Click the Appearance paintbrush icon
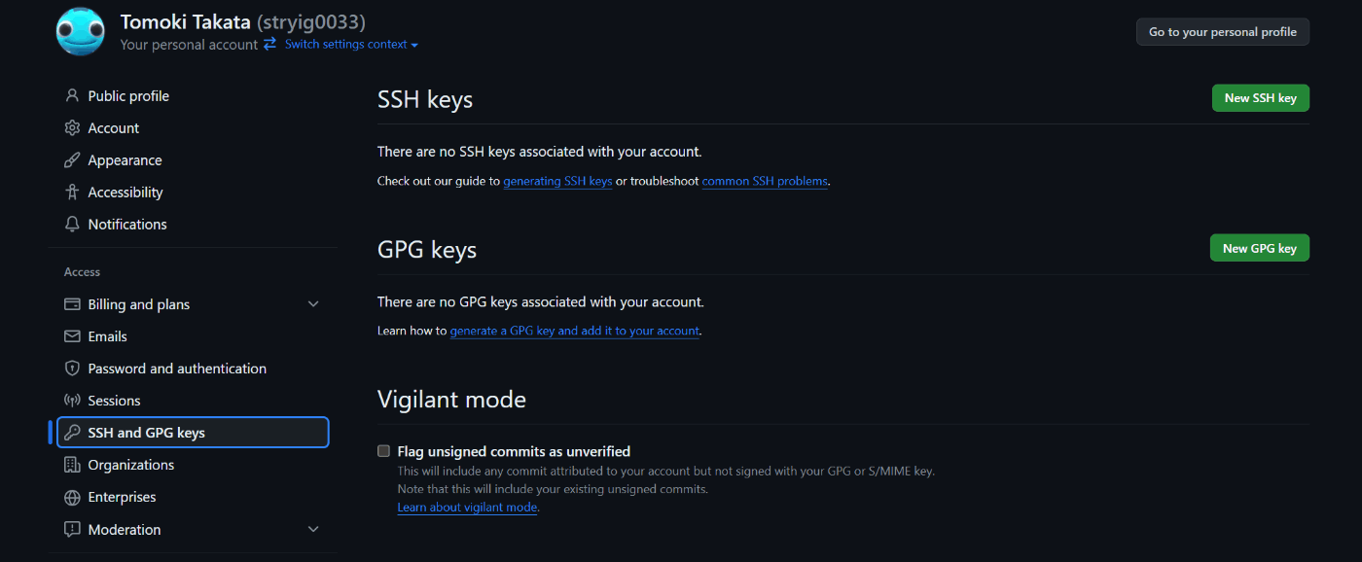1362x562 pixels. (72, 160)
